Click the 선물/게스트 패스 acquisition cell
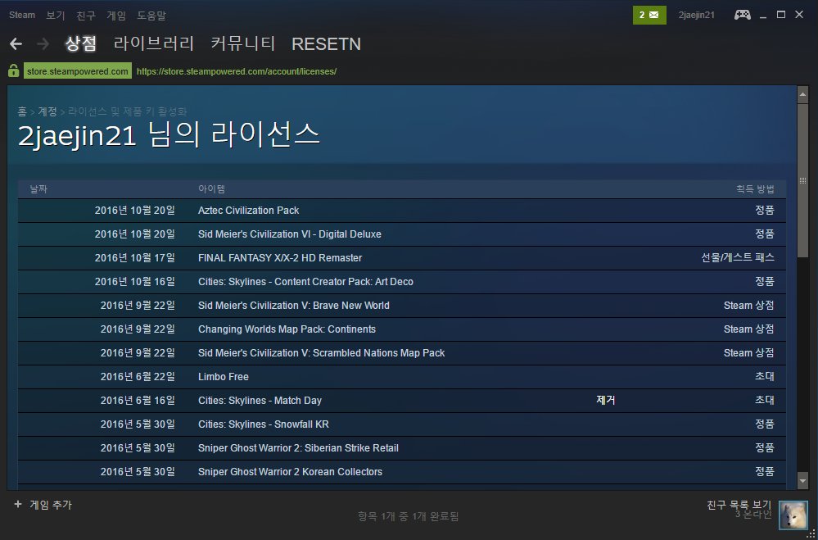The image size is (818, 540). [738, 257]
